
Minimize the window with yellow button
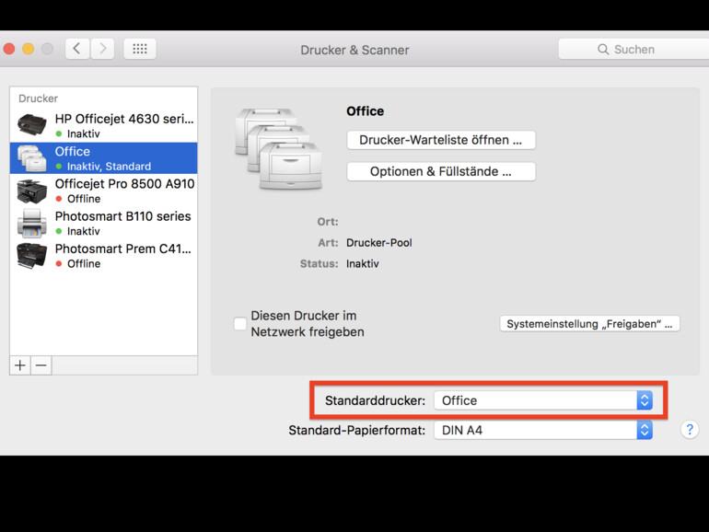pos(28,49)
